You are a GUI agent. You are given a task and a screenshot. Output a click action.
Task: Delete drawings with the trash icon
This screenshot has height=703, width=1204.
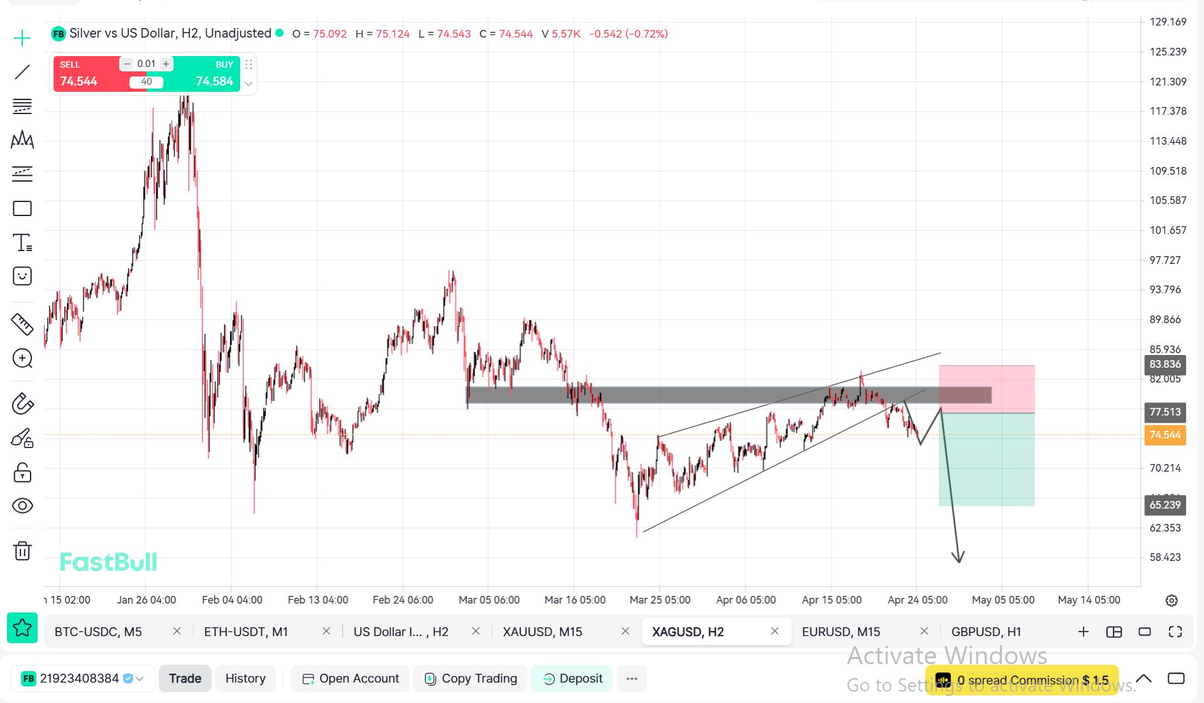click(x=22, y=551)
